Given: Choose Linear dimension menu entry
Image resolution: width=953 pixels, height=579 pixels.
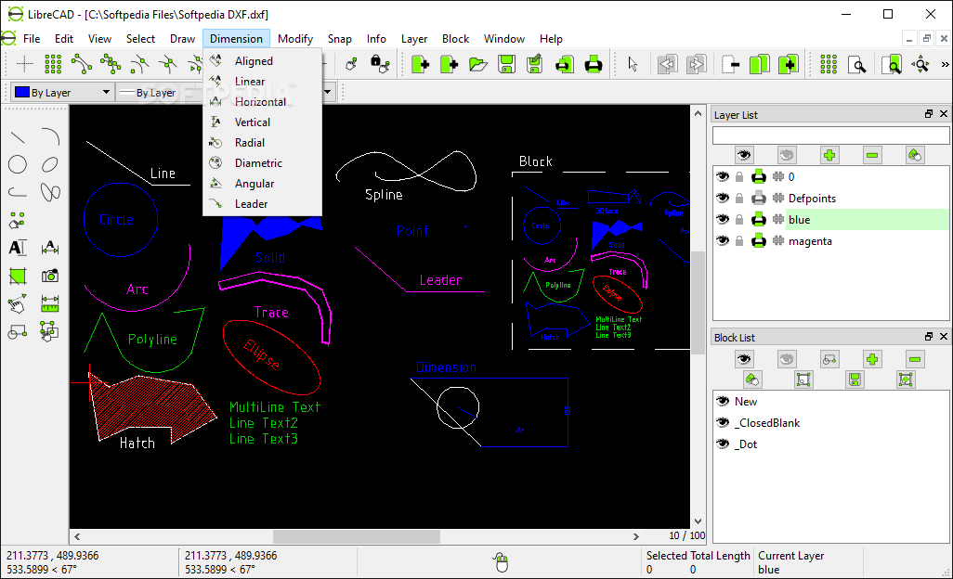Looking at the screenshot, I should [262, 82].
